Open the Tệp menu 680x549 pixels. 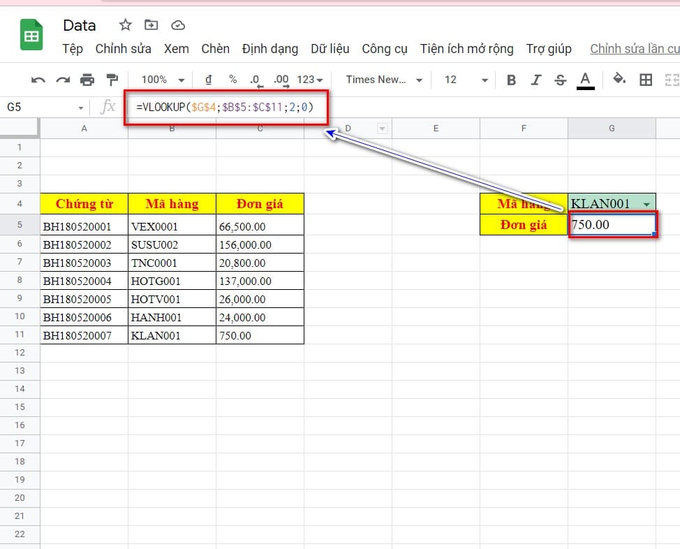[x=72, y=49]
